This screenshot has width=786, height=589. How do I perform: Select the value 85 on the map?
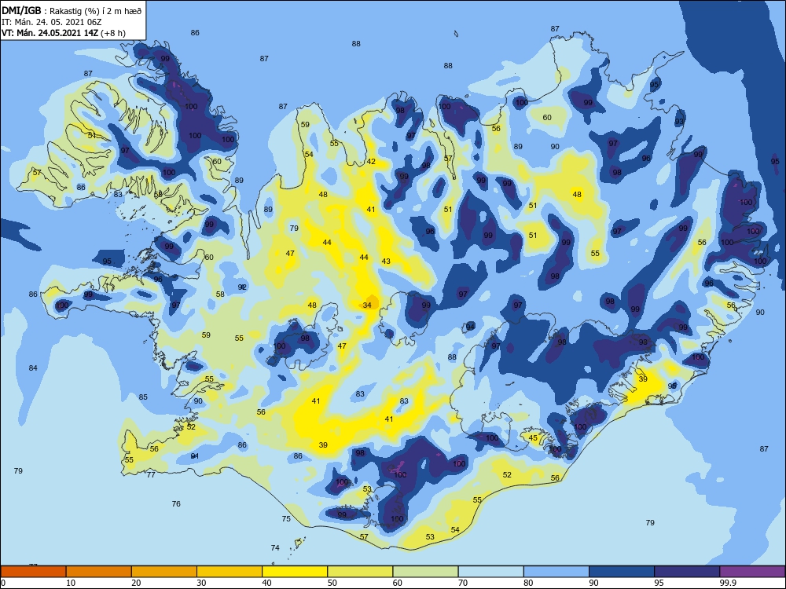pyautogui.click(x=143, y=397)
